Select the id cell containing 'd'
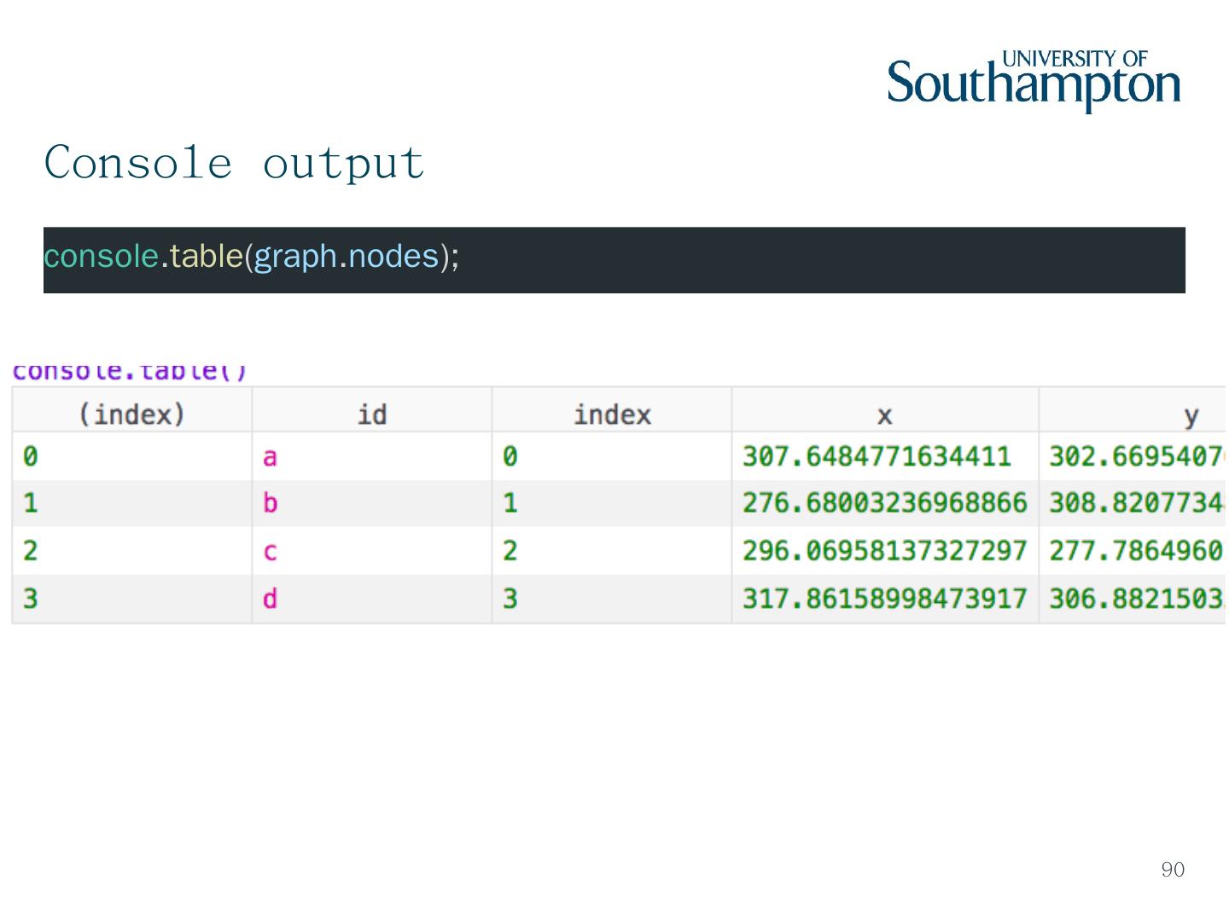Viewport: 1229px width, 921px height. 270,599
